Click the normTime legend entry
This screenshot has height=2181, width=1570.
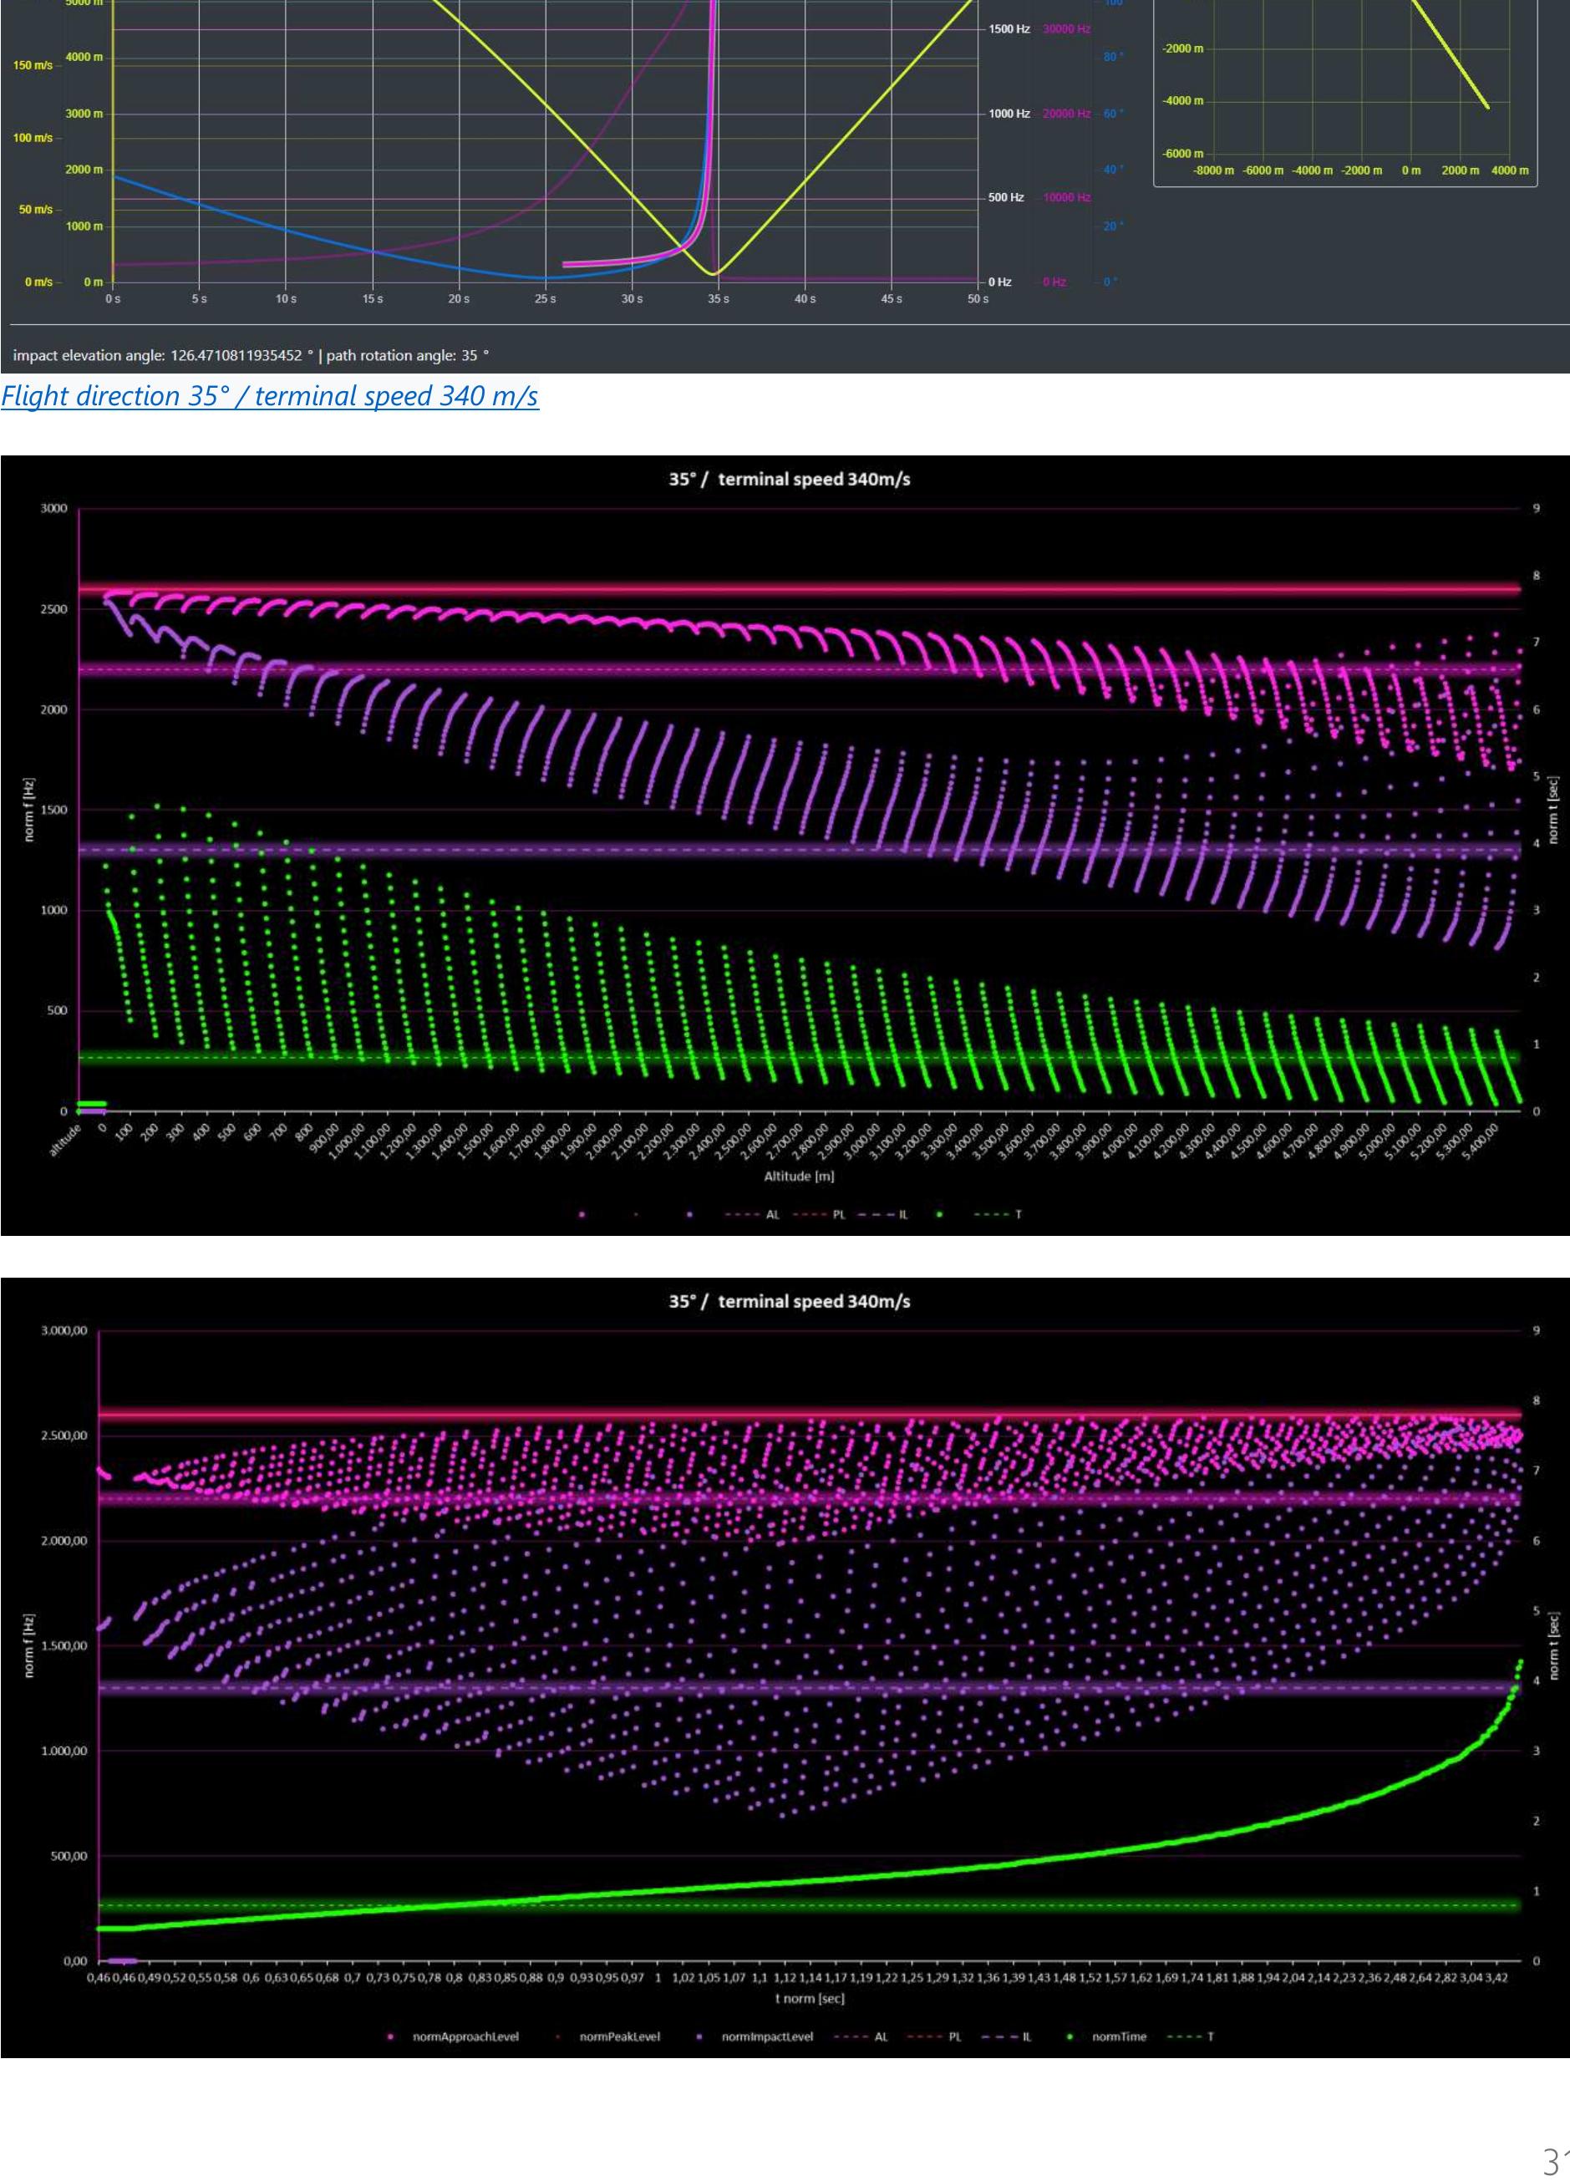[1119, 2036]
